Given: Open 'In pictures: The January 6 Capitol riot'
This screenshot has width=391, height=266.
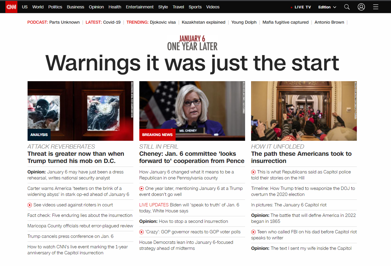Looking at the screenshot, I should [x=289, y=205].
